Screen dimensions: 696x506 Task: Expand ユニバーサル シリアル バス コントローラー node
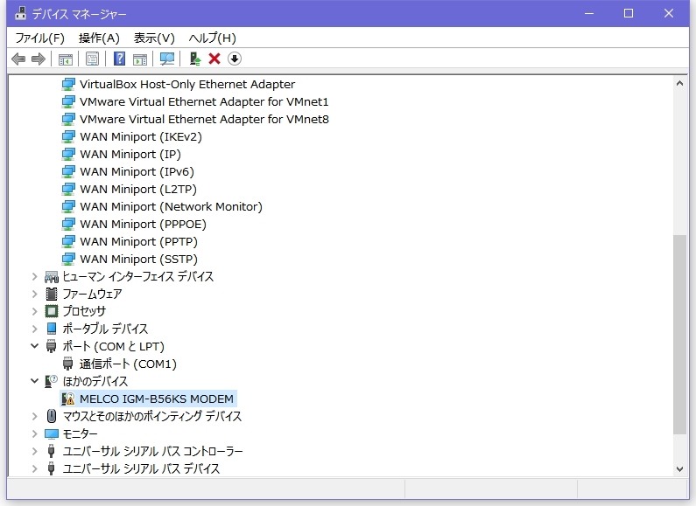[35, 451]
